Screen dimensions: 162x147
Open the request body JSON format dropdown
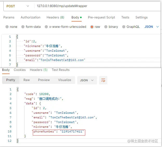pyautogui.click(x=151, y=27)
